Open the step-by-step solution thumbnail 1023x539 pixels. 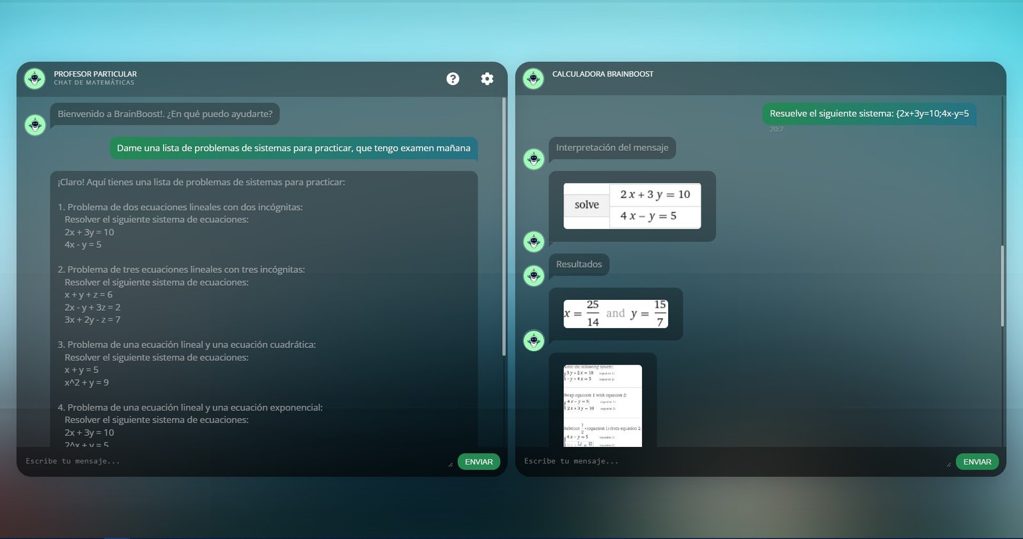point(602,405)
